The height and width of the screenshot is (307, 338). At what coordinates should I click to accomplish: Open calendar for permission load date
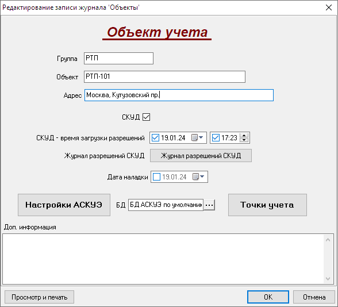point(194,137)
